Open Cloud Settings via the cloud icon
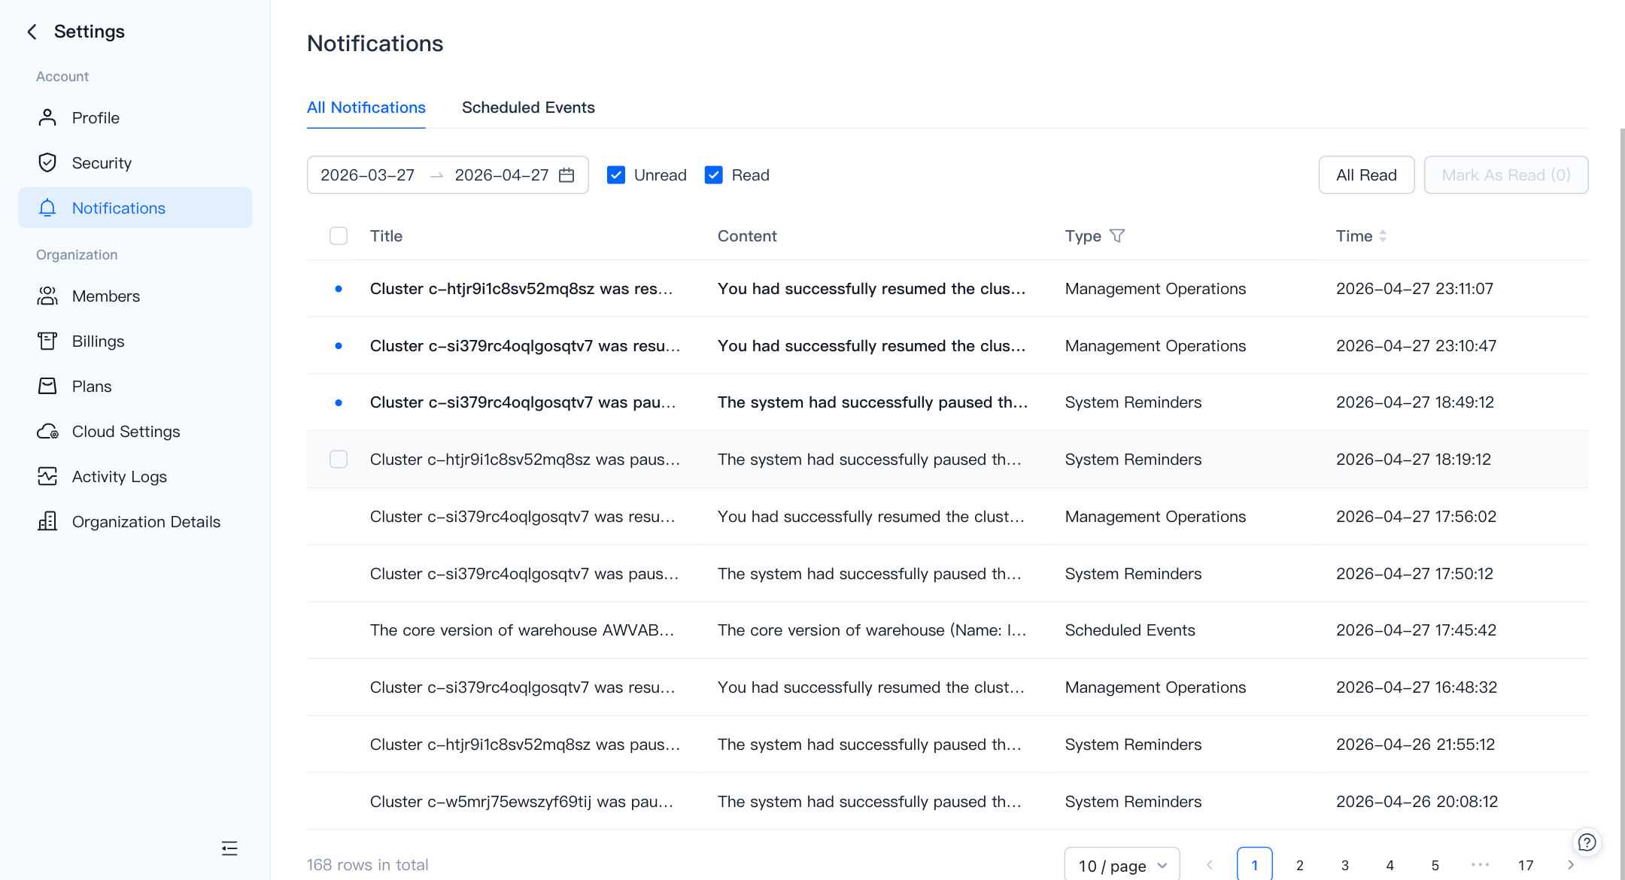The image size is (1625, 880). 47,431
